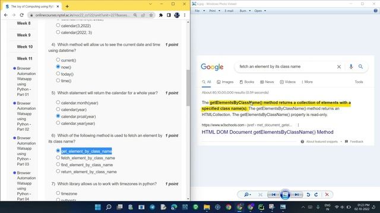Select calendar.month(year) option

58,102
